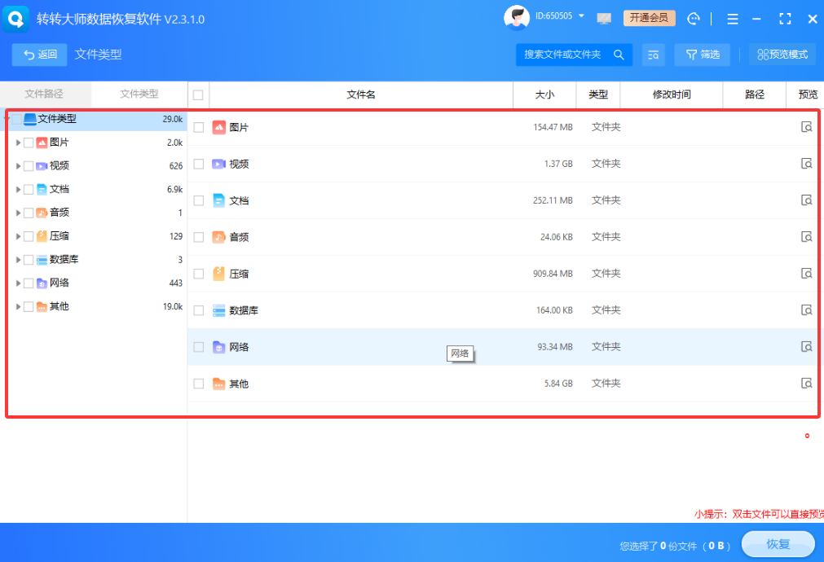Click the search magnifier icon
This screenshot has width=824, height=562.
point(619,55)
